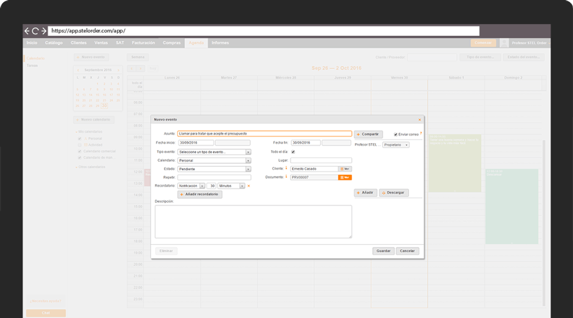Click the Cliente field with Ernesto Casado

click(x=314, y=169)
